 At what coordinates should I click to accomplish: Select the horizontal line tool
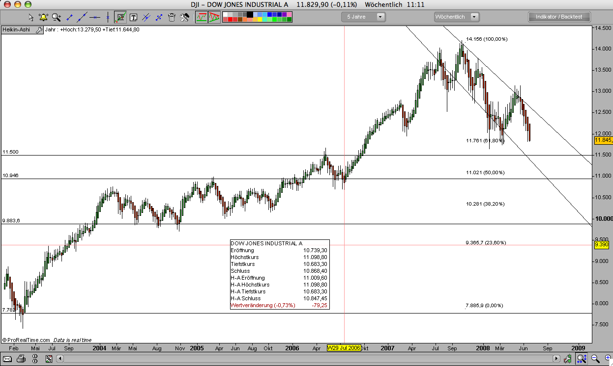(95, 17)
